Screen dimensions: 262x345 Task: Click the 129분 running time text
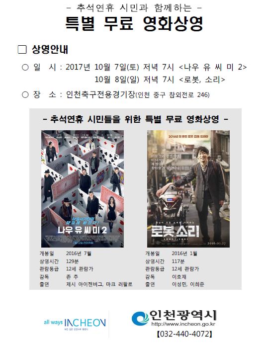click(73, 261)
